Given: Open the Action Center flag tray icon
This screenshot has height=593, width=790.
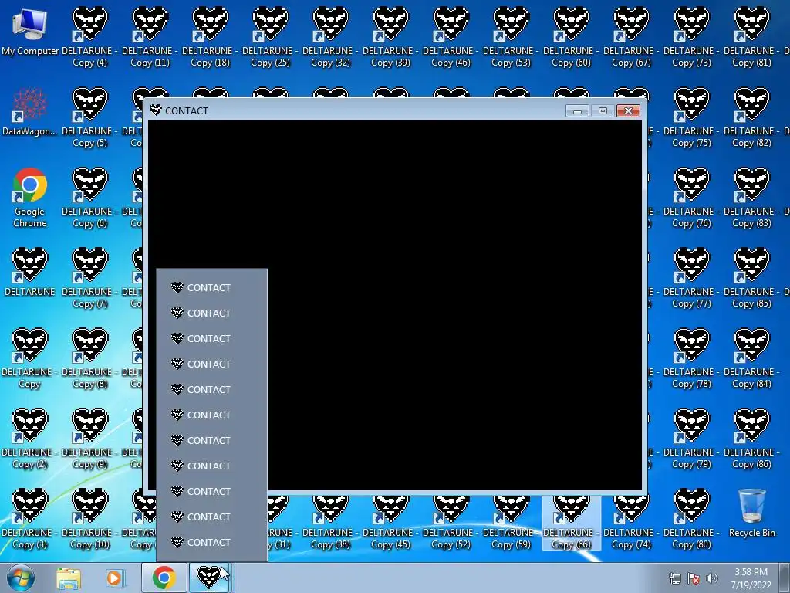Looking at the screenshot, I should coord(694,578).
